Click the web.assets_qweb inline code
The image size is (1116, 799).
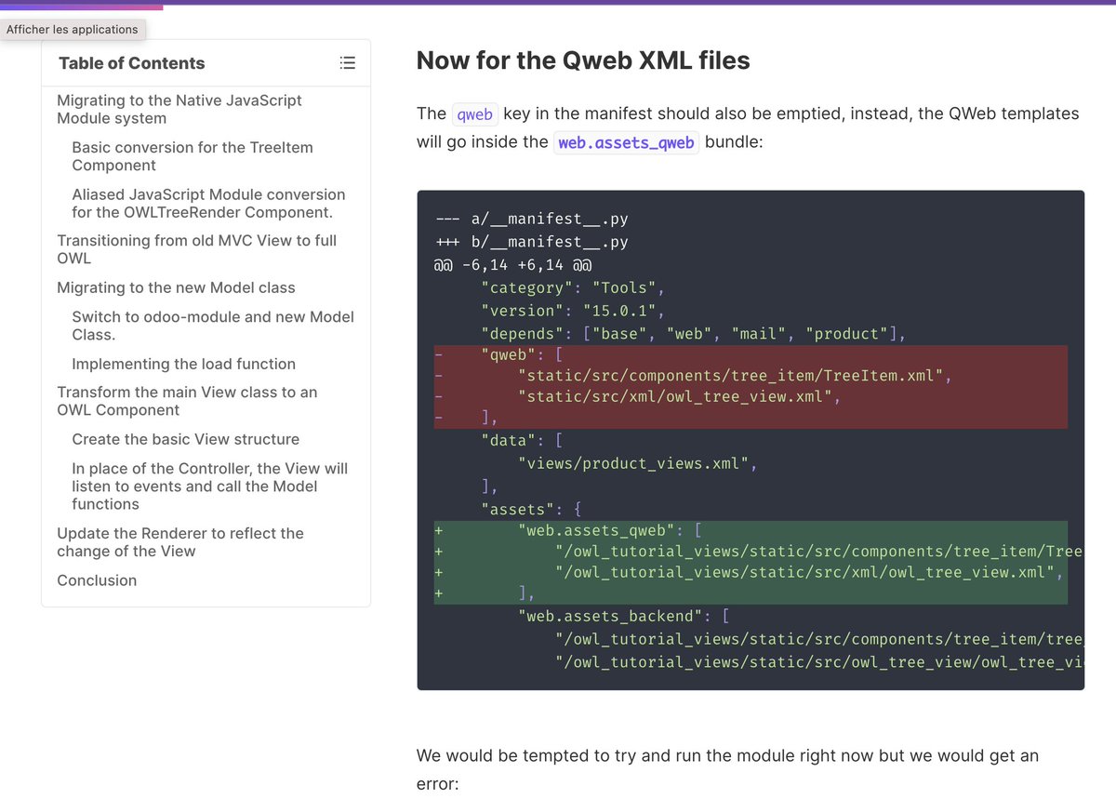pos(626,142)
